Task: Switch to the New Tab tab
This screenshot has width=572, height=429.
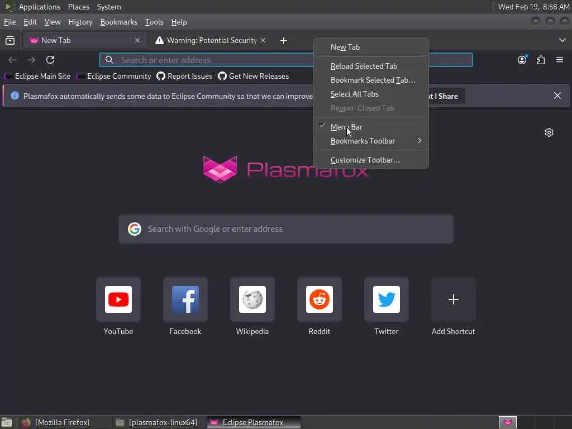Action: (84, 40)
